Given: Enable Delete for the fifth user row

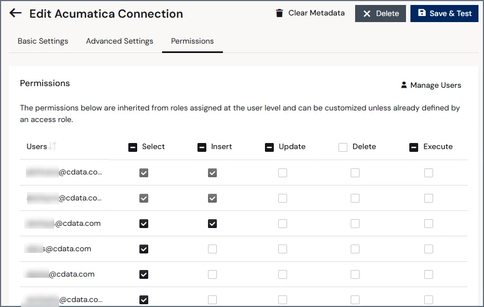Looking at the screenshot, I should click(355, 274).
